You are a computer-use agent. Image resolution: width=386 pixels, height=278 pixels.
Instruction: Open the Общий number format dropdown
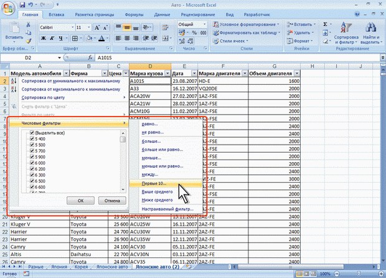(x=204, y=24)
